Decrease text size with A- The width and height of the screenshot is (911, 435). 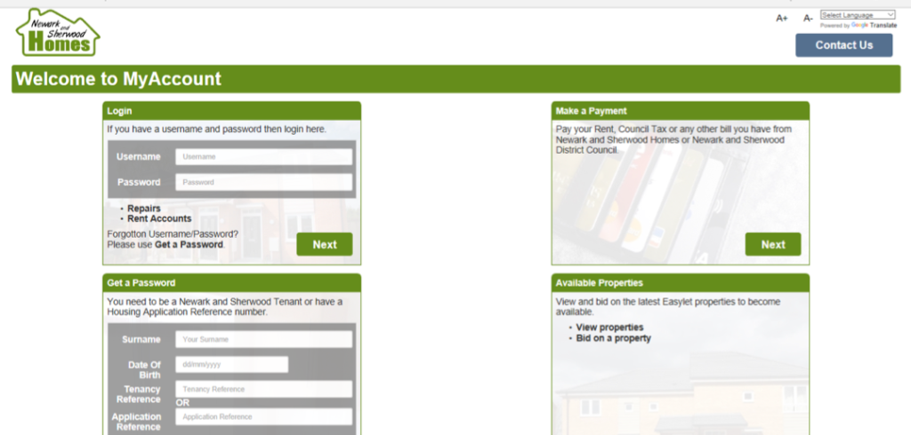click(x=808, y=18)
